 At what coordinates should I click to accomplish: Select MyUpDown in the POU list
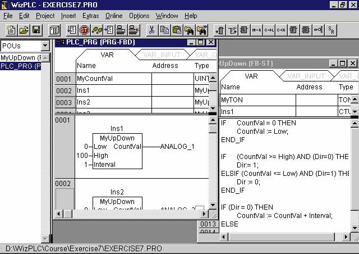[x=21, y=57]
